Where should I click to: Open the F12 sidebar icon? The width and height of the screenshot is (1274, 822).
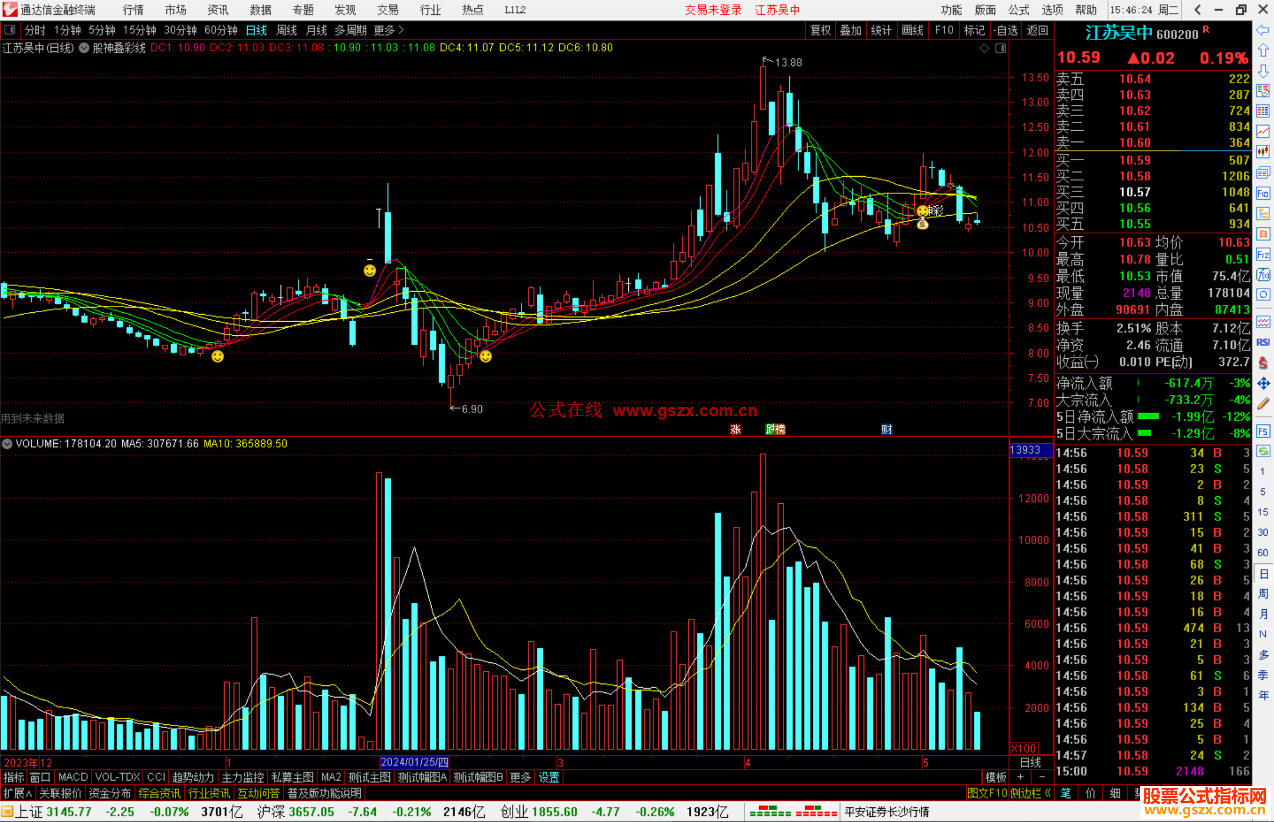1263,255
